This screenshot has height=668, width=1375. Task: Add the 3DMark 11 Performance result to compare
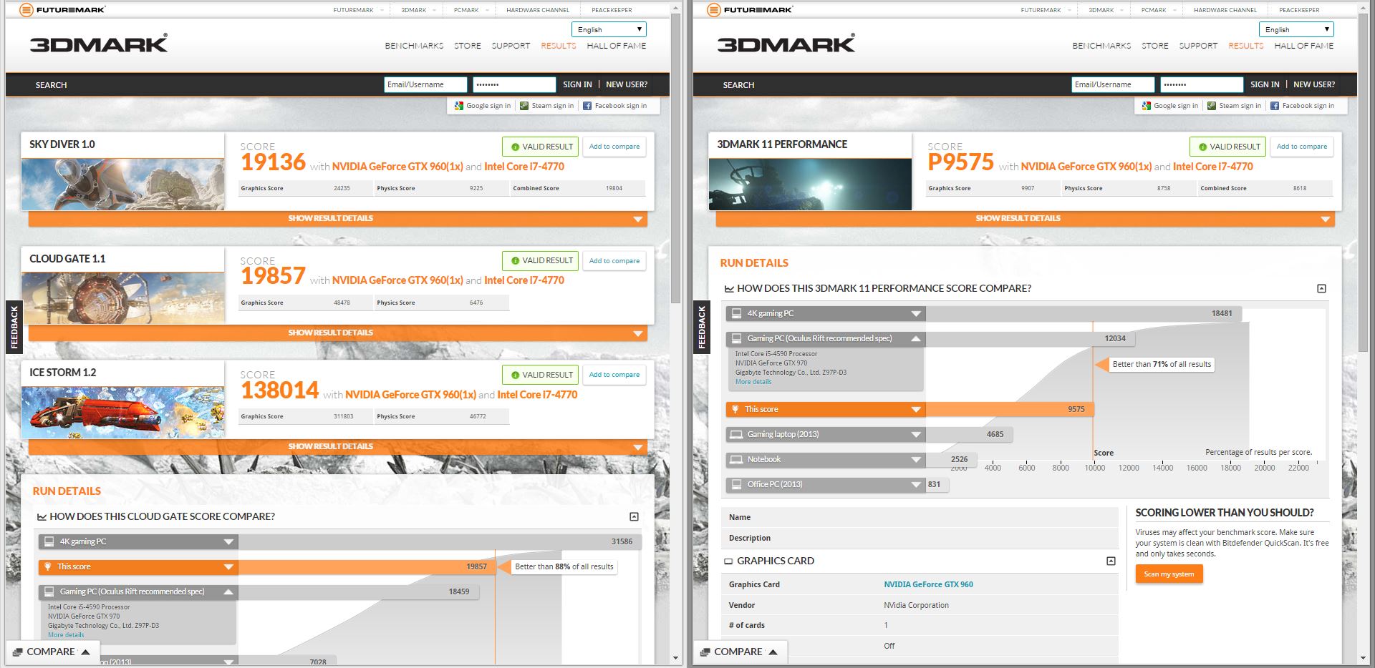coord(1302,147)
